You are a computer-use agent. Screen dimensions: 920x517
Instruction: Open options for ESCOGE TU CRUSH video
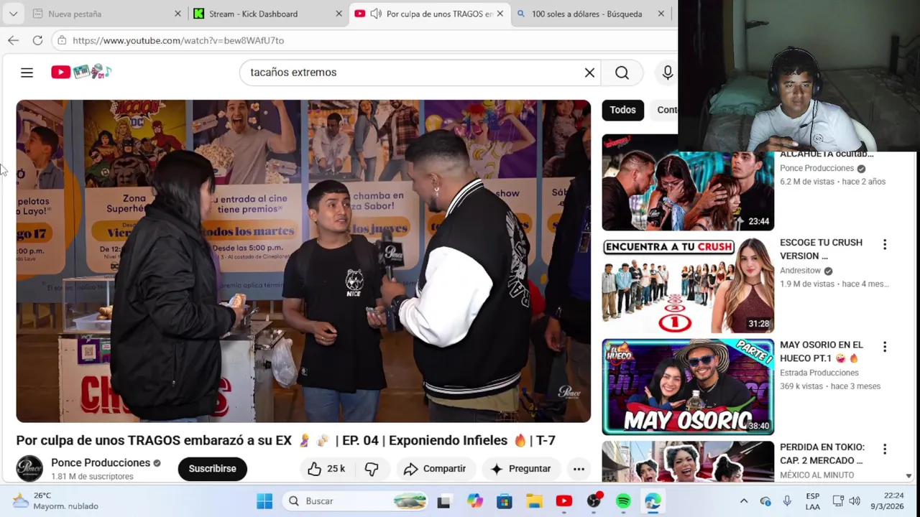coord(885,245)
